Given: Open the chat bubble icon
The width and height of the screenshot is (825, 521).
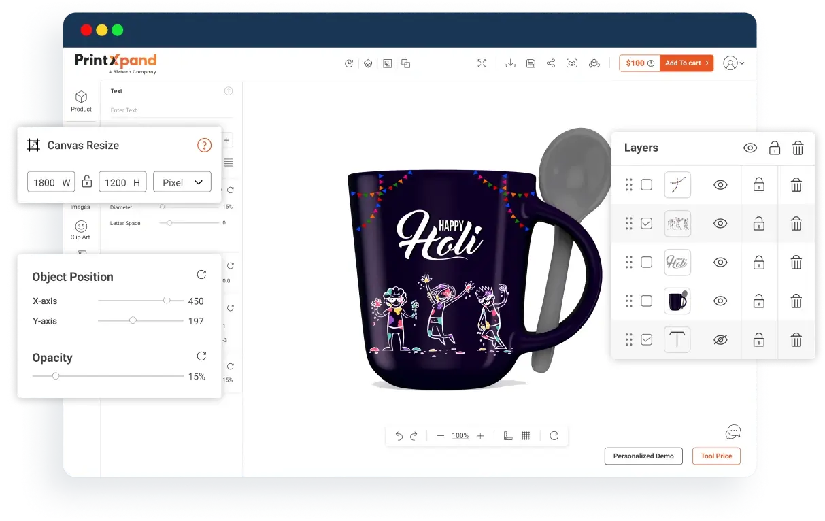Looking at the screenshot, I should click(733, 432).
